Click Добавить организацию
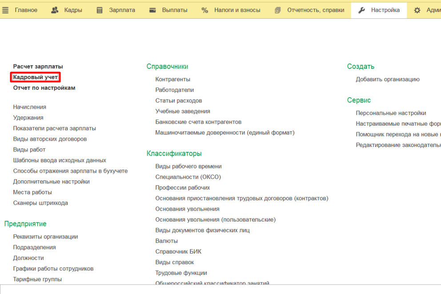Image resolution: width=441 pixels, height=294 pixels. (x=388, y=79)
